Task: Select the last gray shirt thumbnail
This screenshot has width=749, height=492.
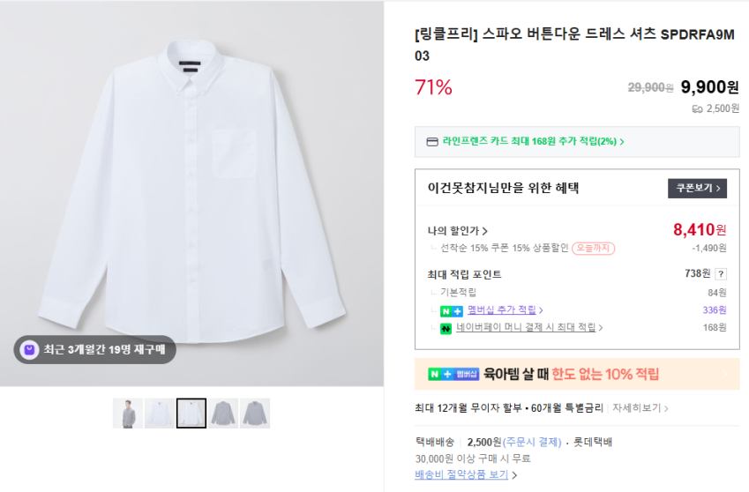Action: coord(255,414)
